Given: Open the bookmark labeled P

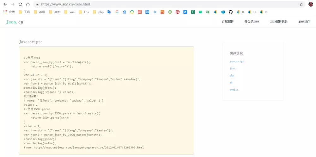Looking at the screenshot, I should click(x=264, y=12).
